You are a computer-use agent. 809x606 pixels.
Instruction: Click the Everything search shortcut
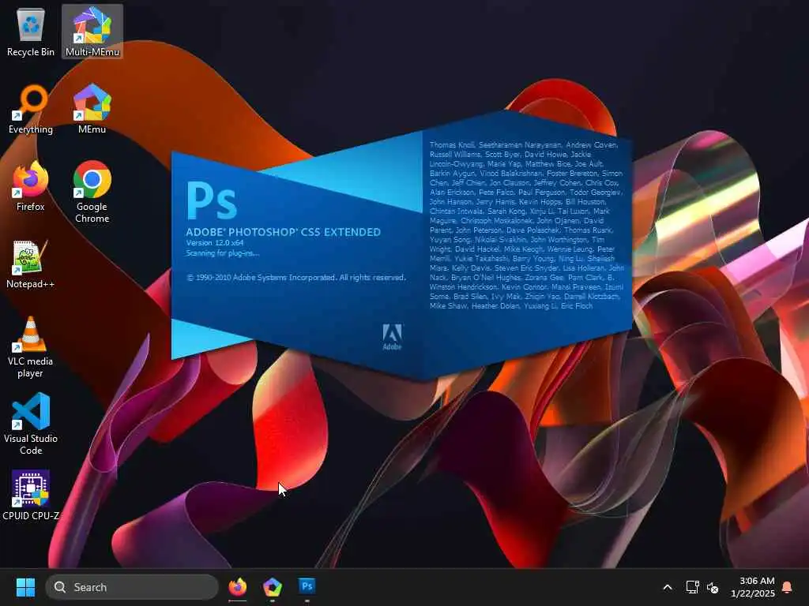pos(31,109)
